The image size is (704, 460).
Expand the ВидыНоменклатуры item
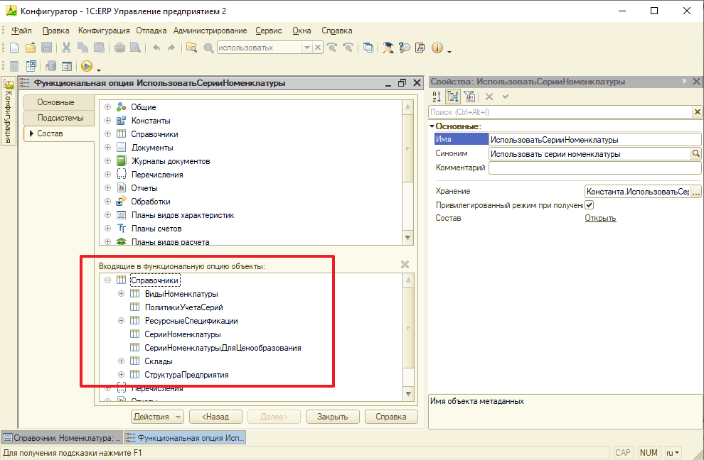click(121, 294)
